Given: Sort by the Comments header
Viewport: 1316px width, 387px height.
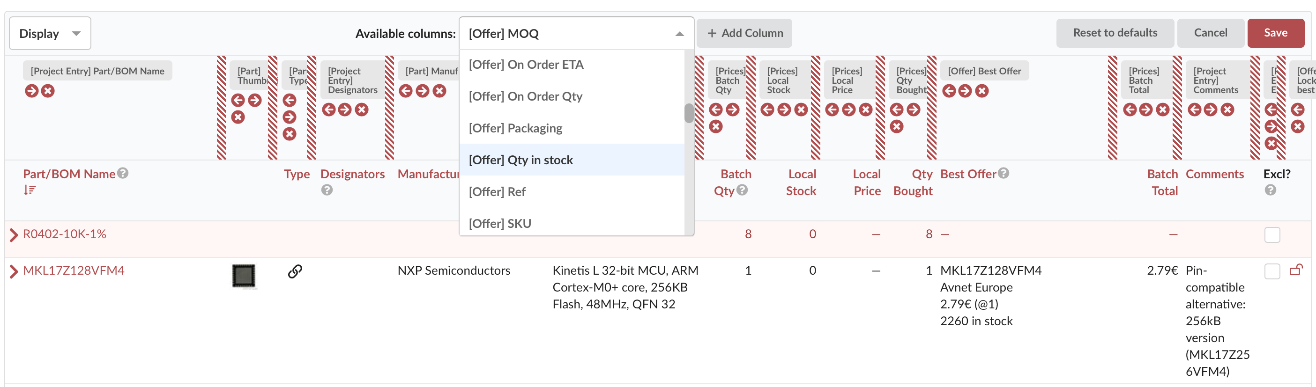Looking at the screenshot, I should pyautogui.click(x=1214, y=174).
